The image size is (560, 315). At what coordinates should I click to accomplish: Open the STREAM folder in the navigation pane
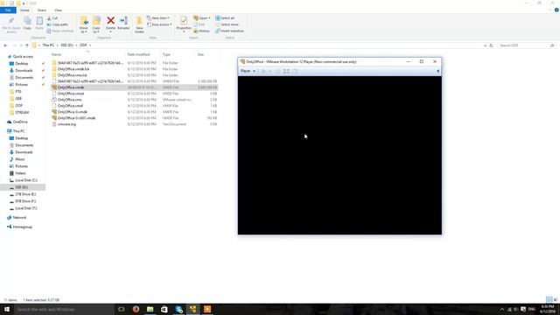coord(22,113)
